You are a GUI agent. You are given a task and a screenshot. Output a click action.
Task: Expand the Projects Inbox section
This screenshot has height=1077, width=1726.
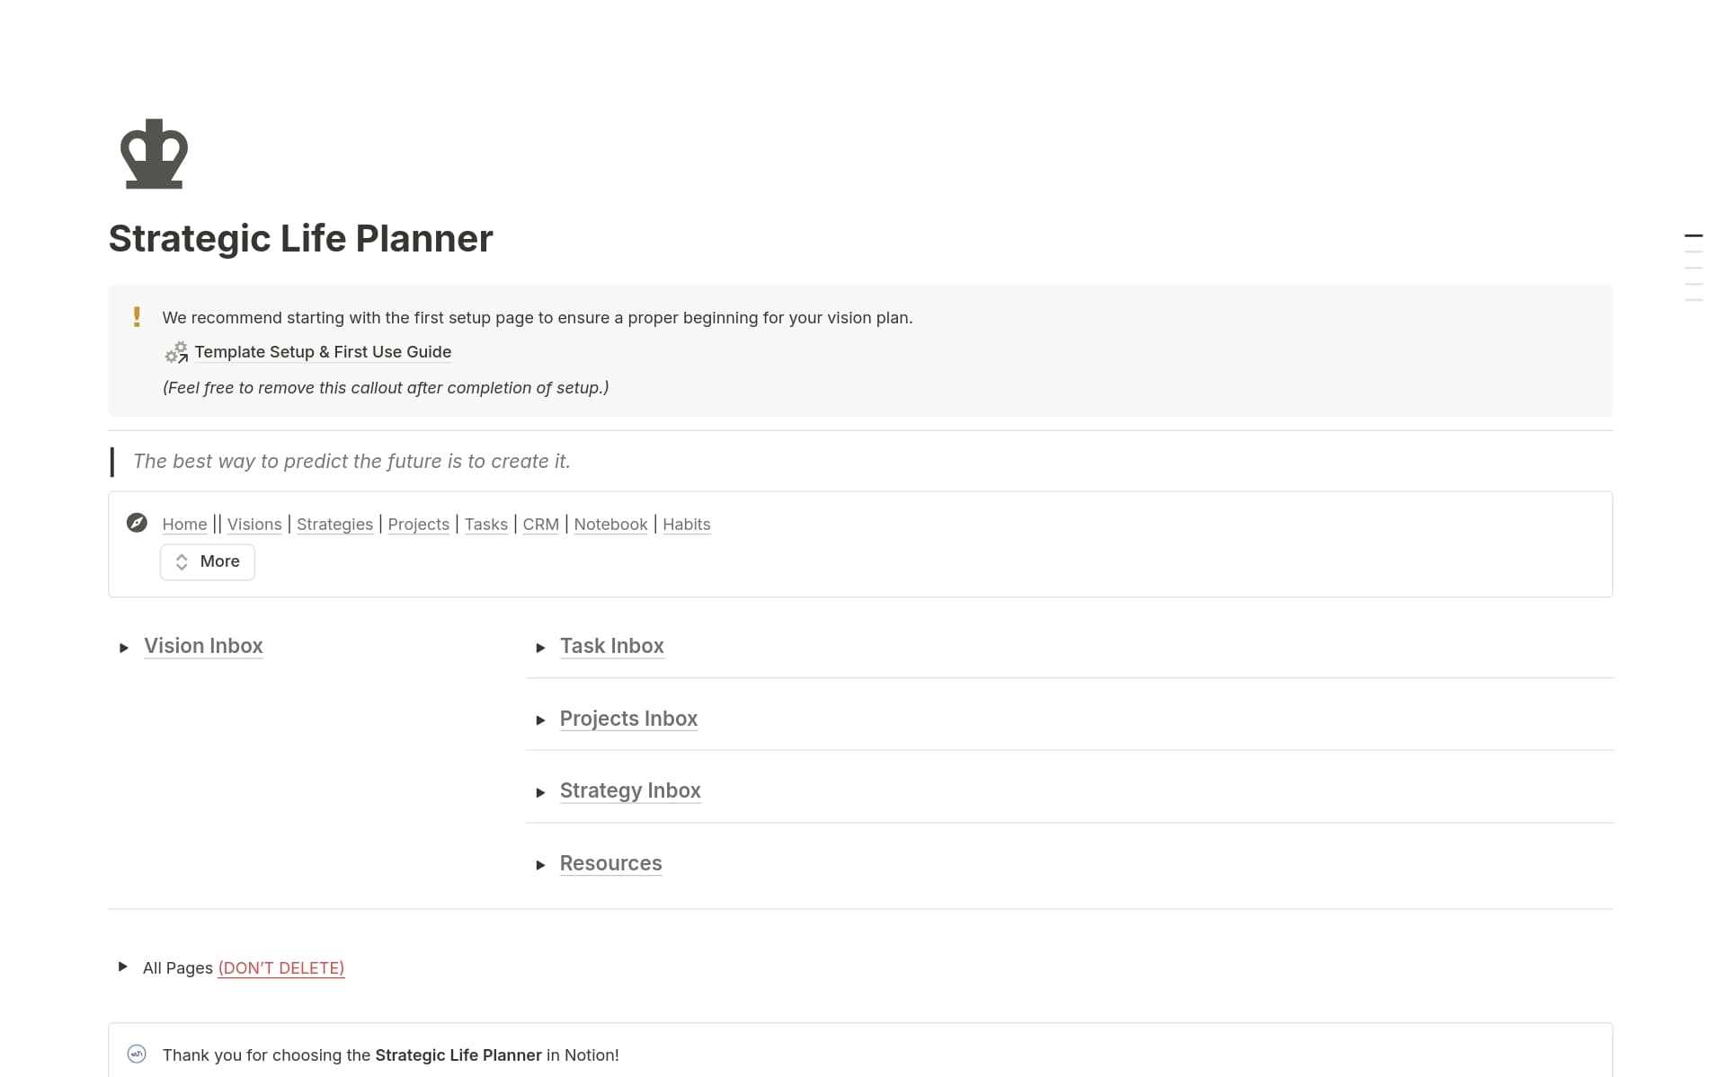(541, 719)
